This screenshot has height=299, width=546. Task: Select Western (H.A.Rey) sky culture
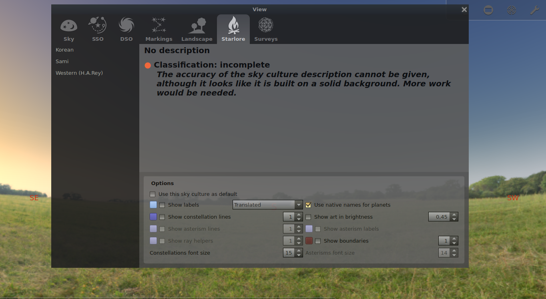[79, 73]
